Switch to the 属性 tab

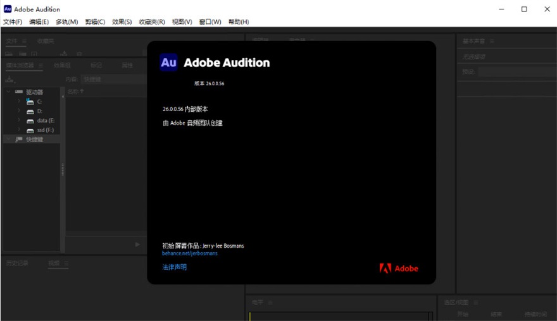[127, 65]
